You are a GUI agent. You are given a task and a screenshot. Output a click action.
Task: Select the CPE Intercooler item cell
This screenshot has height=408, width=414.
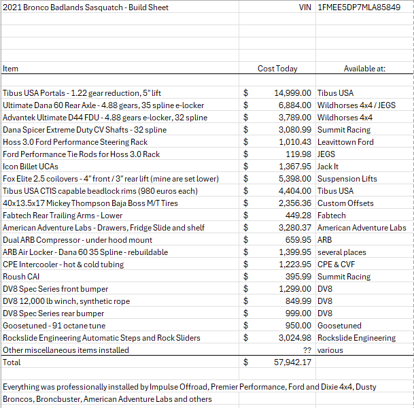(x=120, y=264)
